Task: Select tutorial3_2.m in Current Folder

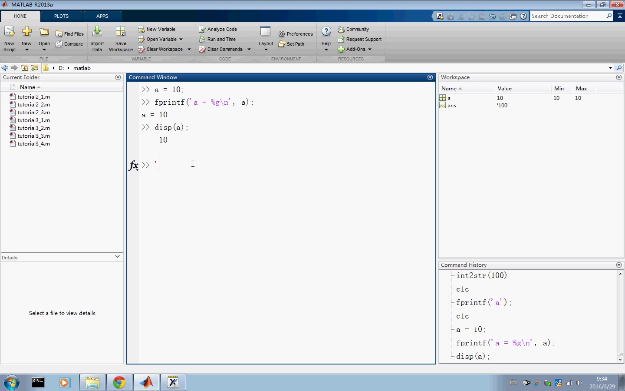Action: coord(33,128)
